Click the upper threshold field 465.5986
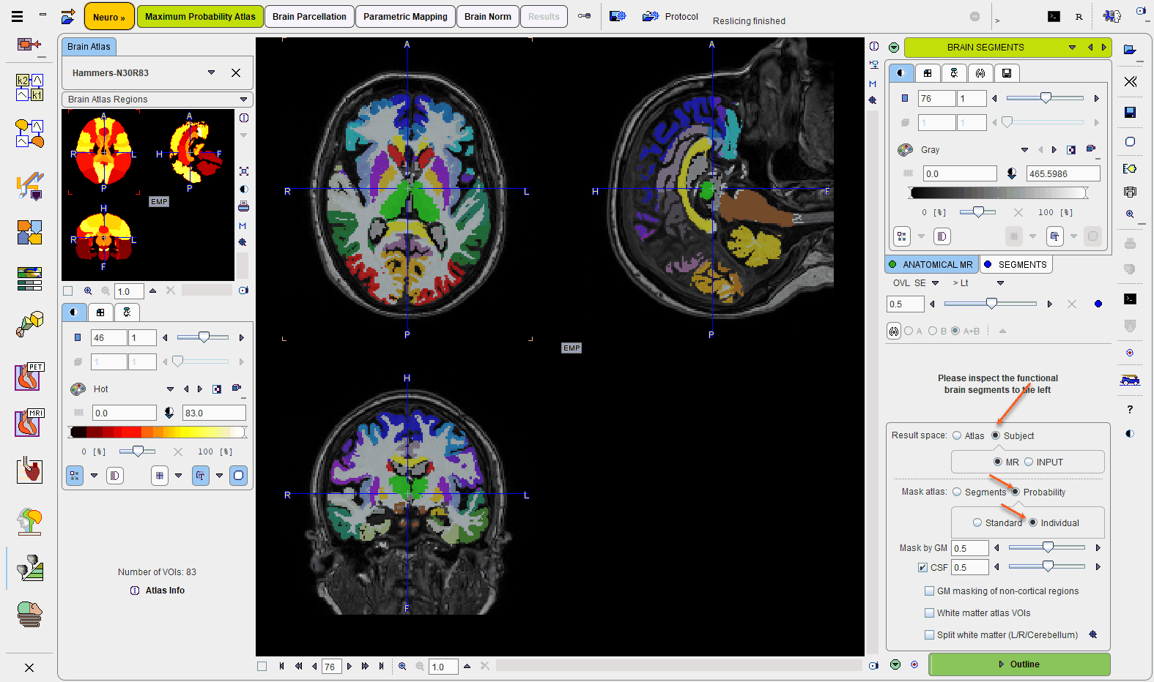Image resolution: width=1154 pixels, height=682 pixels. 1063,173
